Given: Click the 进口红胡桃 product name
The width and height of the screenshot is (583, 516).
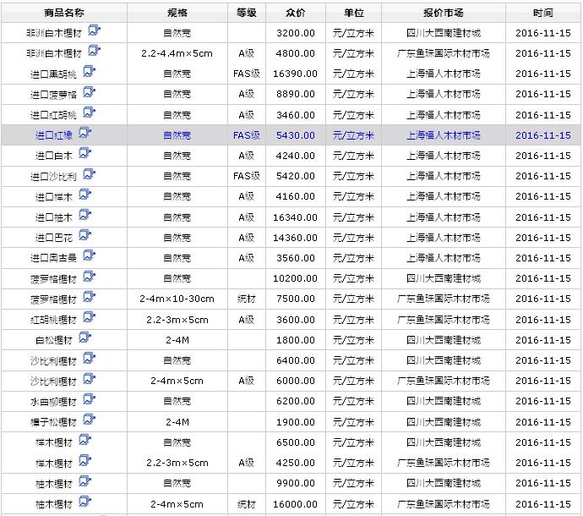Looking at the screenshot, I should pos(53,115).
